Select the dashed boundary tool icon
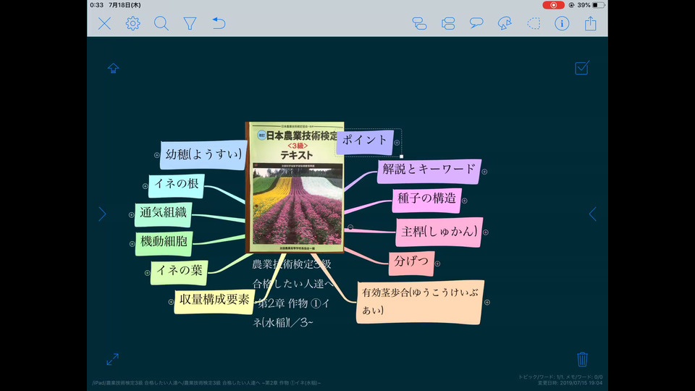 click(x=534, y=23)
